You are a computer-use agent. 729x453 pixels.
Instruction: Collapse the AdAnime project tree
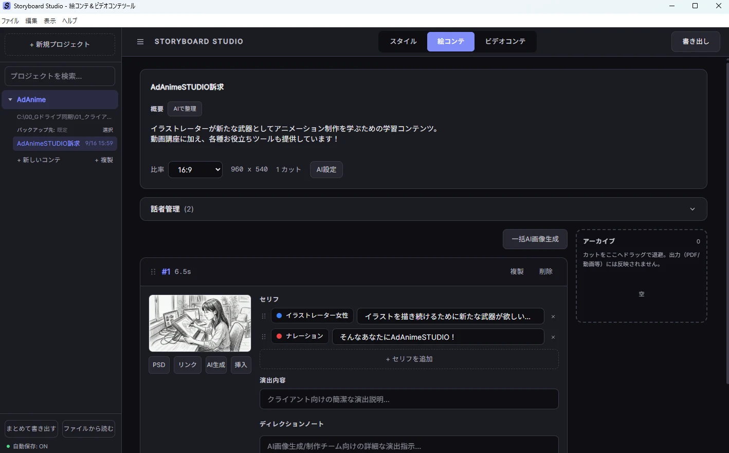10,99
